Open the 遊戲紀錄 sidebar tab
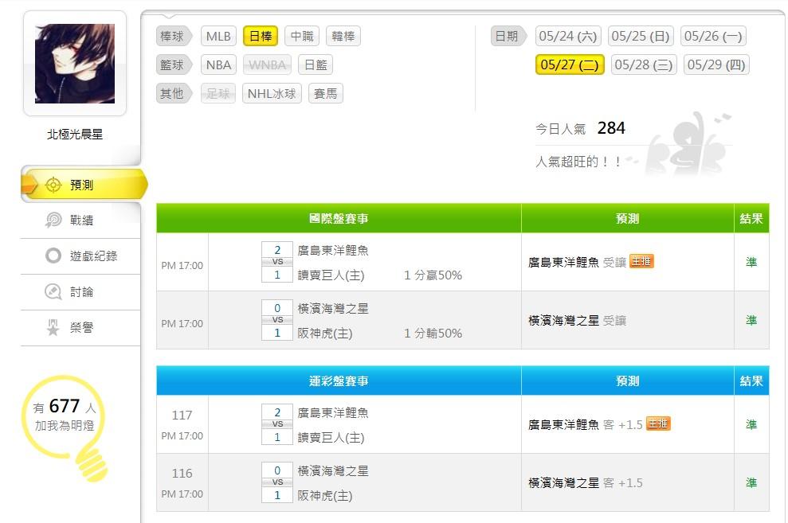This screenshot has width=788, height=523. pos(80,256)
